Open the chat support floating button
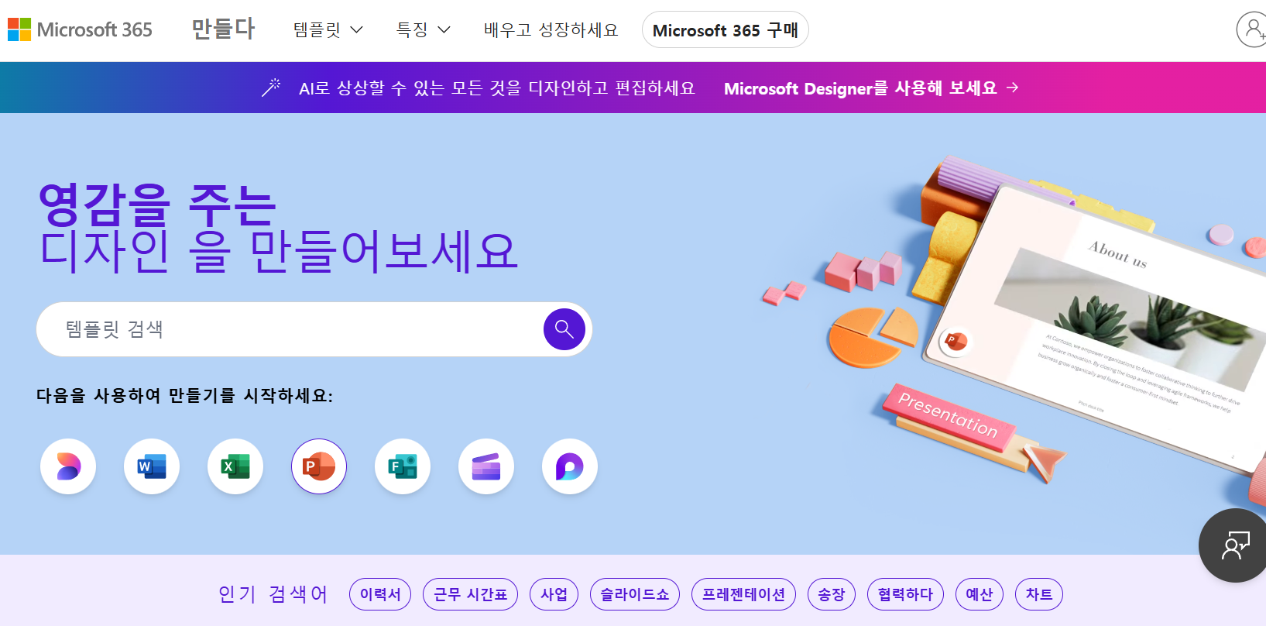 coord(1234,545)
